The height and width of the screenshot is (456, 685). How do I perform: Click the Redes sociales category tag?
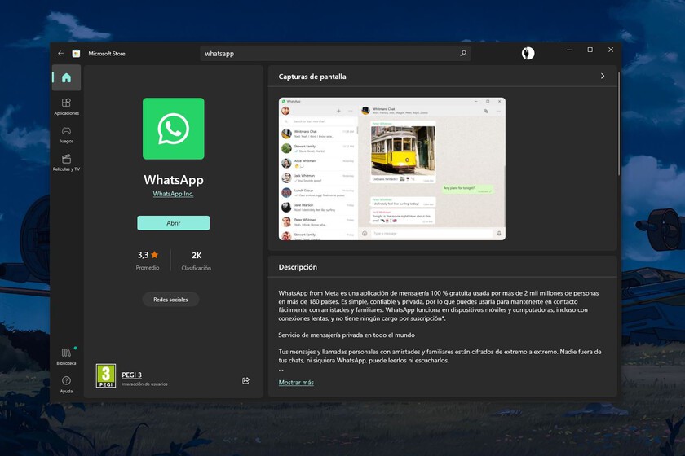click(170, 300)
